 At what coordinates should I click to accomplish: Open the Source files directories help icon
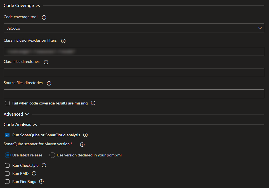49,83
